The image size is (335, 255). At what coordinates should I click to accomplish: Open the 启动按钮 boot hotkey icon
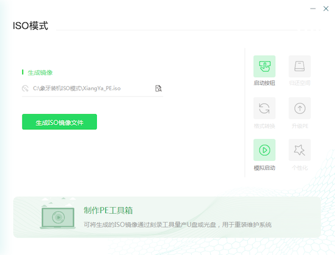[264, 66]
